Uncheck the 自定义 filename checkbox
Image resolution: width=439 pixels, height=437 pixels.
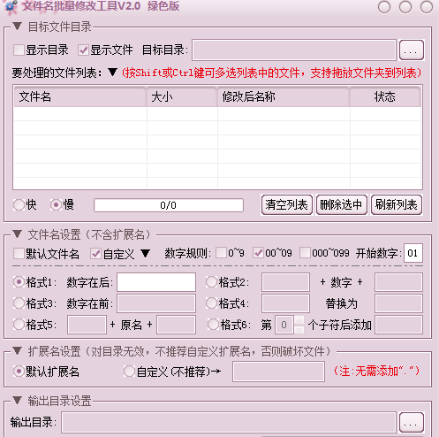point(95,253)
